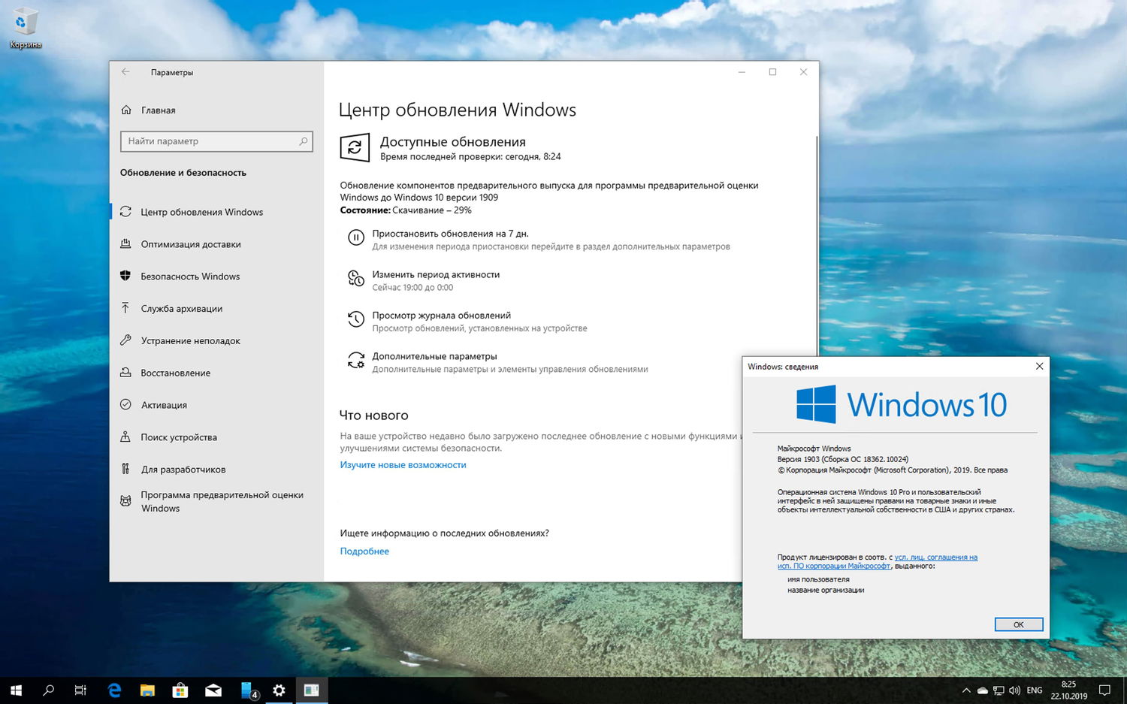This screenshot has width=1127, height=704.
Task: Click the OneDrive cloud tray icon
Action: coord(982,690)
